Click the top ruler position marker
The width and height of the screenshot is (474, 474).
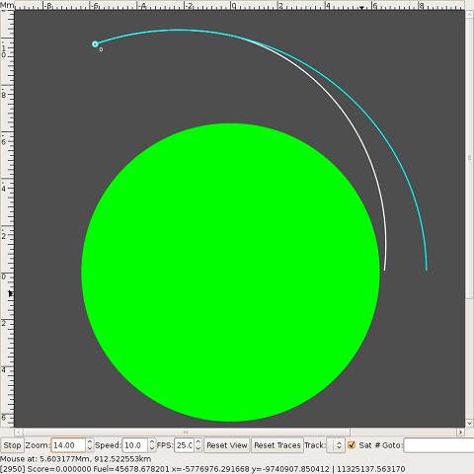coord(361,8)
